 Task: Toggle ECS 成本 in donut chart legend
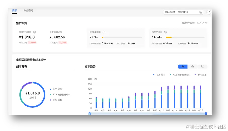56,89
